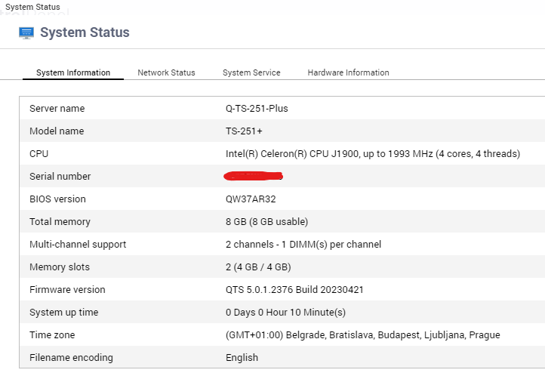The image size is (545, 376).
Task: Select the Memory slots value
Action: pos(258,267)
